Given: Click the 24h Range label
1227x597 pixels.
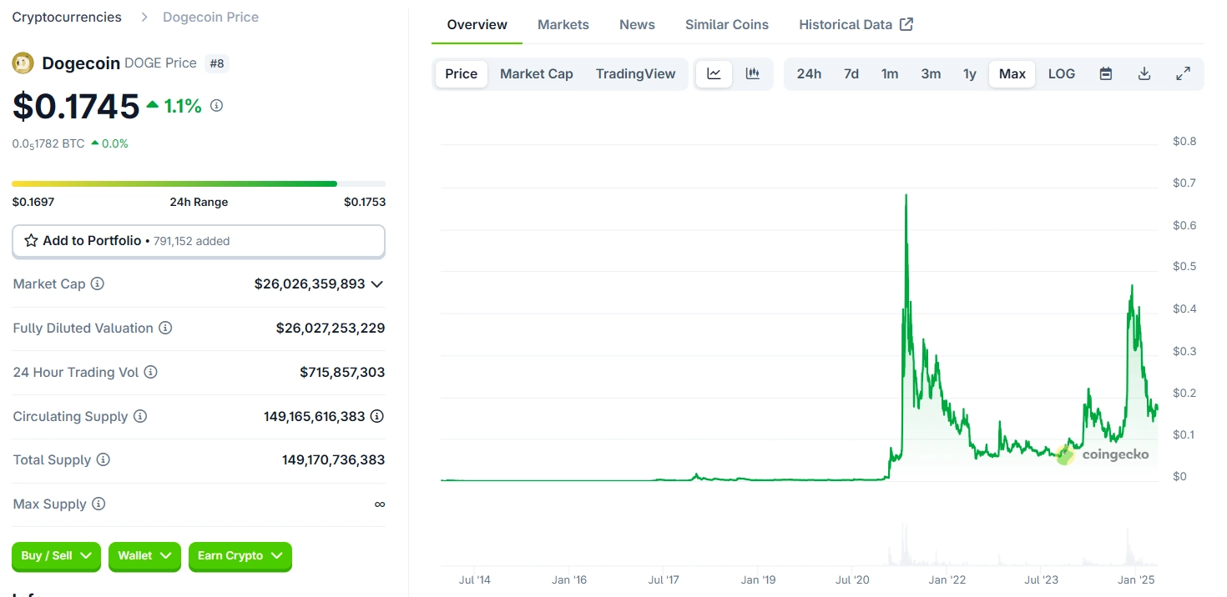Looking at the screenshot, I should [x=199, y=202].
